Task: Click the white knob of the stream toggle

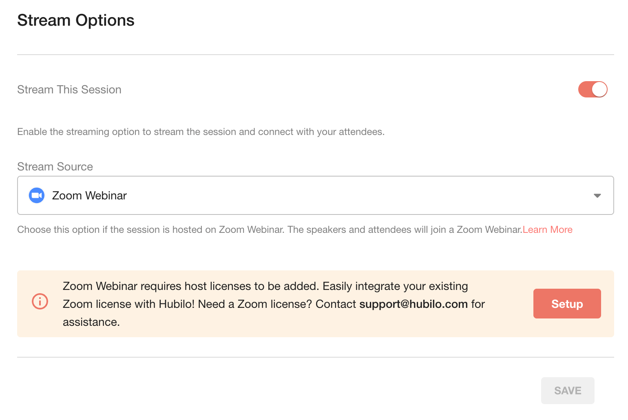Action: pyautogui.click(x=599, y=89)
